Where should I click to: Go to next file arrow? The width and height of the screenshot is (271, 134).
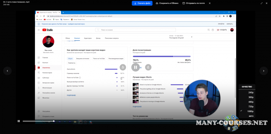click(x=264, y=71)
